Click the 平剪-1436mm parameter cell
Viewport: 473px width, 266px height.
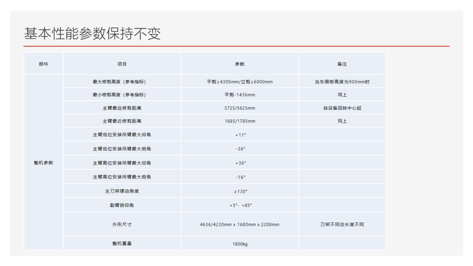pos(239,95)
